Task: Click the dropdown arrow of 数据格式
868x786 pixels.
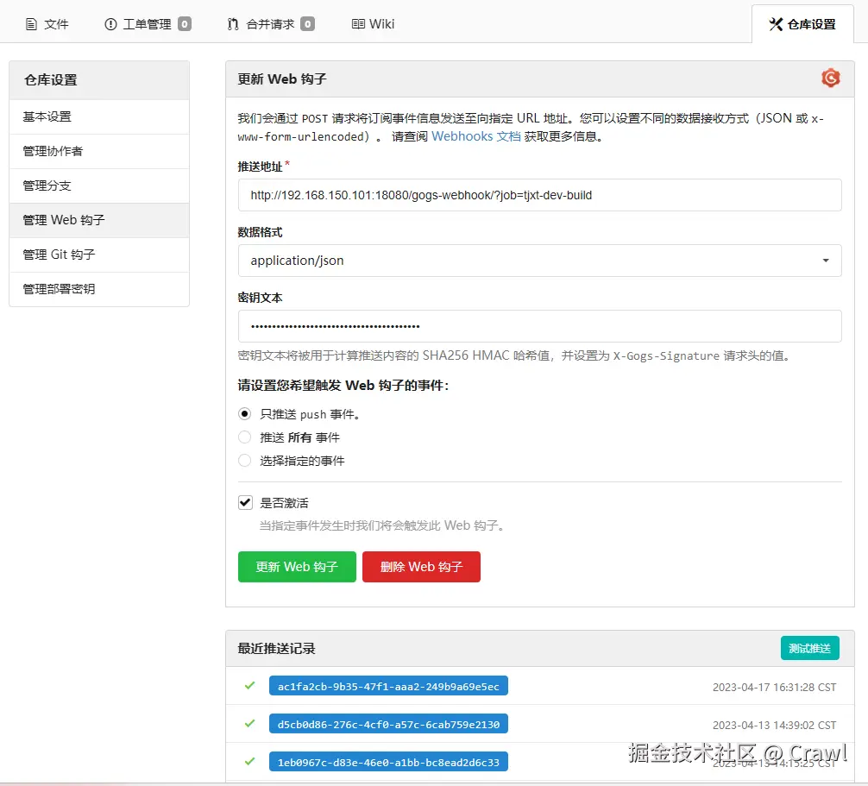Action: [826, 261]
